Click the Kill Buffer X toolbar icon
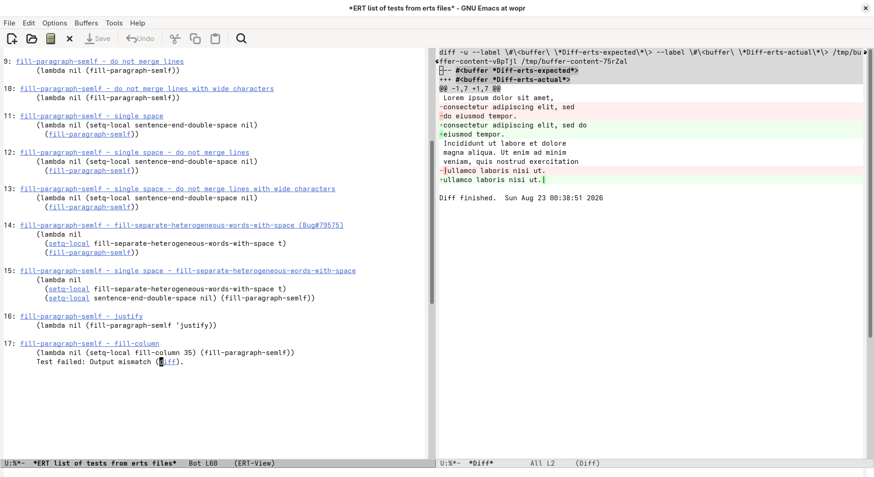 tap(70, 39)
